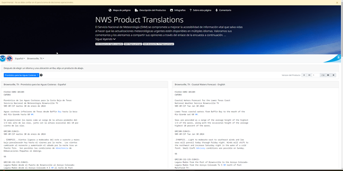The width and height of the screenshot is (343, 171).
Task: Open NWS Brownsville, TX Página principal
Action: [159, 44]
